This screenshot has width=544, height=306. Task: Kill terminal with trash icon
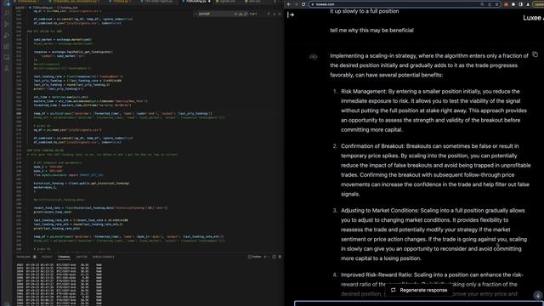[x=280, y=257]
